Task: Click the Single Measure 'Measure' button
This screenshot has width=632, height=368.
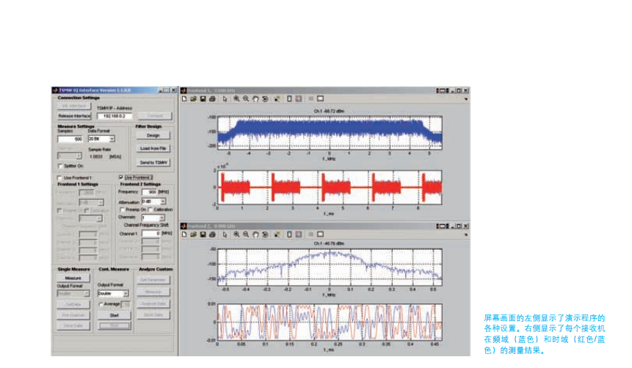Action: (73, 278)
